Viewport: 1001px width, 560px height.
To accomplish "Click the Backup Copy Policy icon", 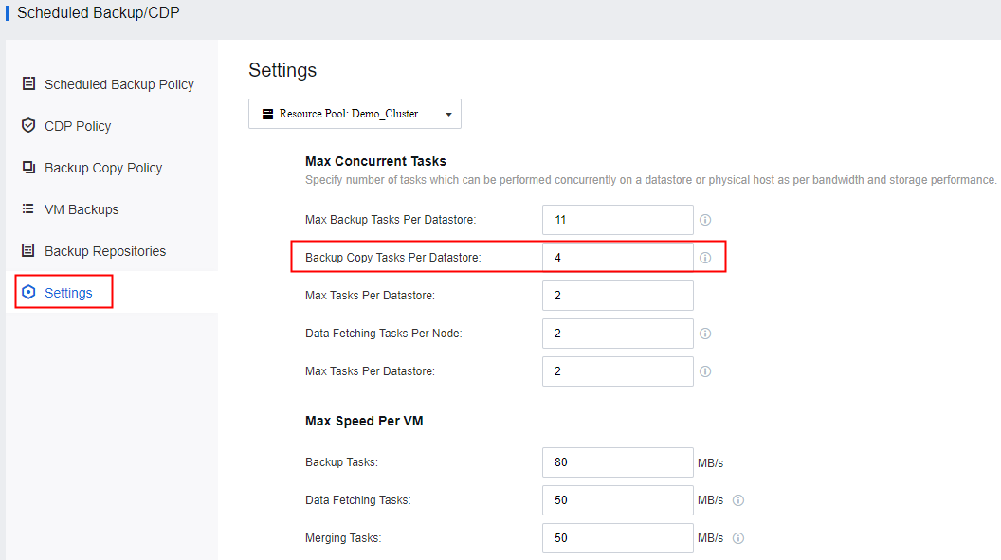I will click(28, 168).
